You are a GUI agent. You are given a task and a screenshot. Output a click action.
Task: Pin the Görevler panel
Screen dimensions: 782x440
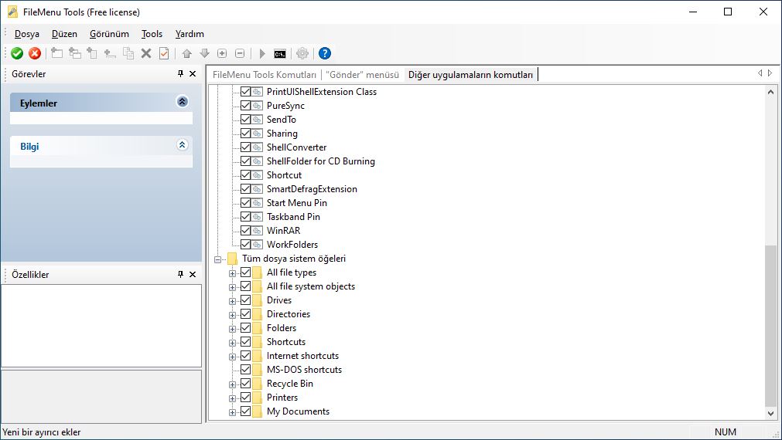coord(180,73)
